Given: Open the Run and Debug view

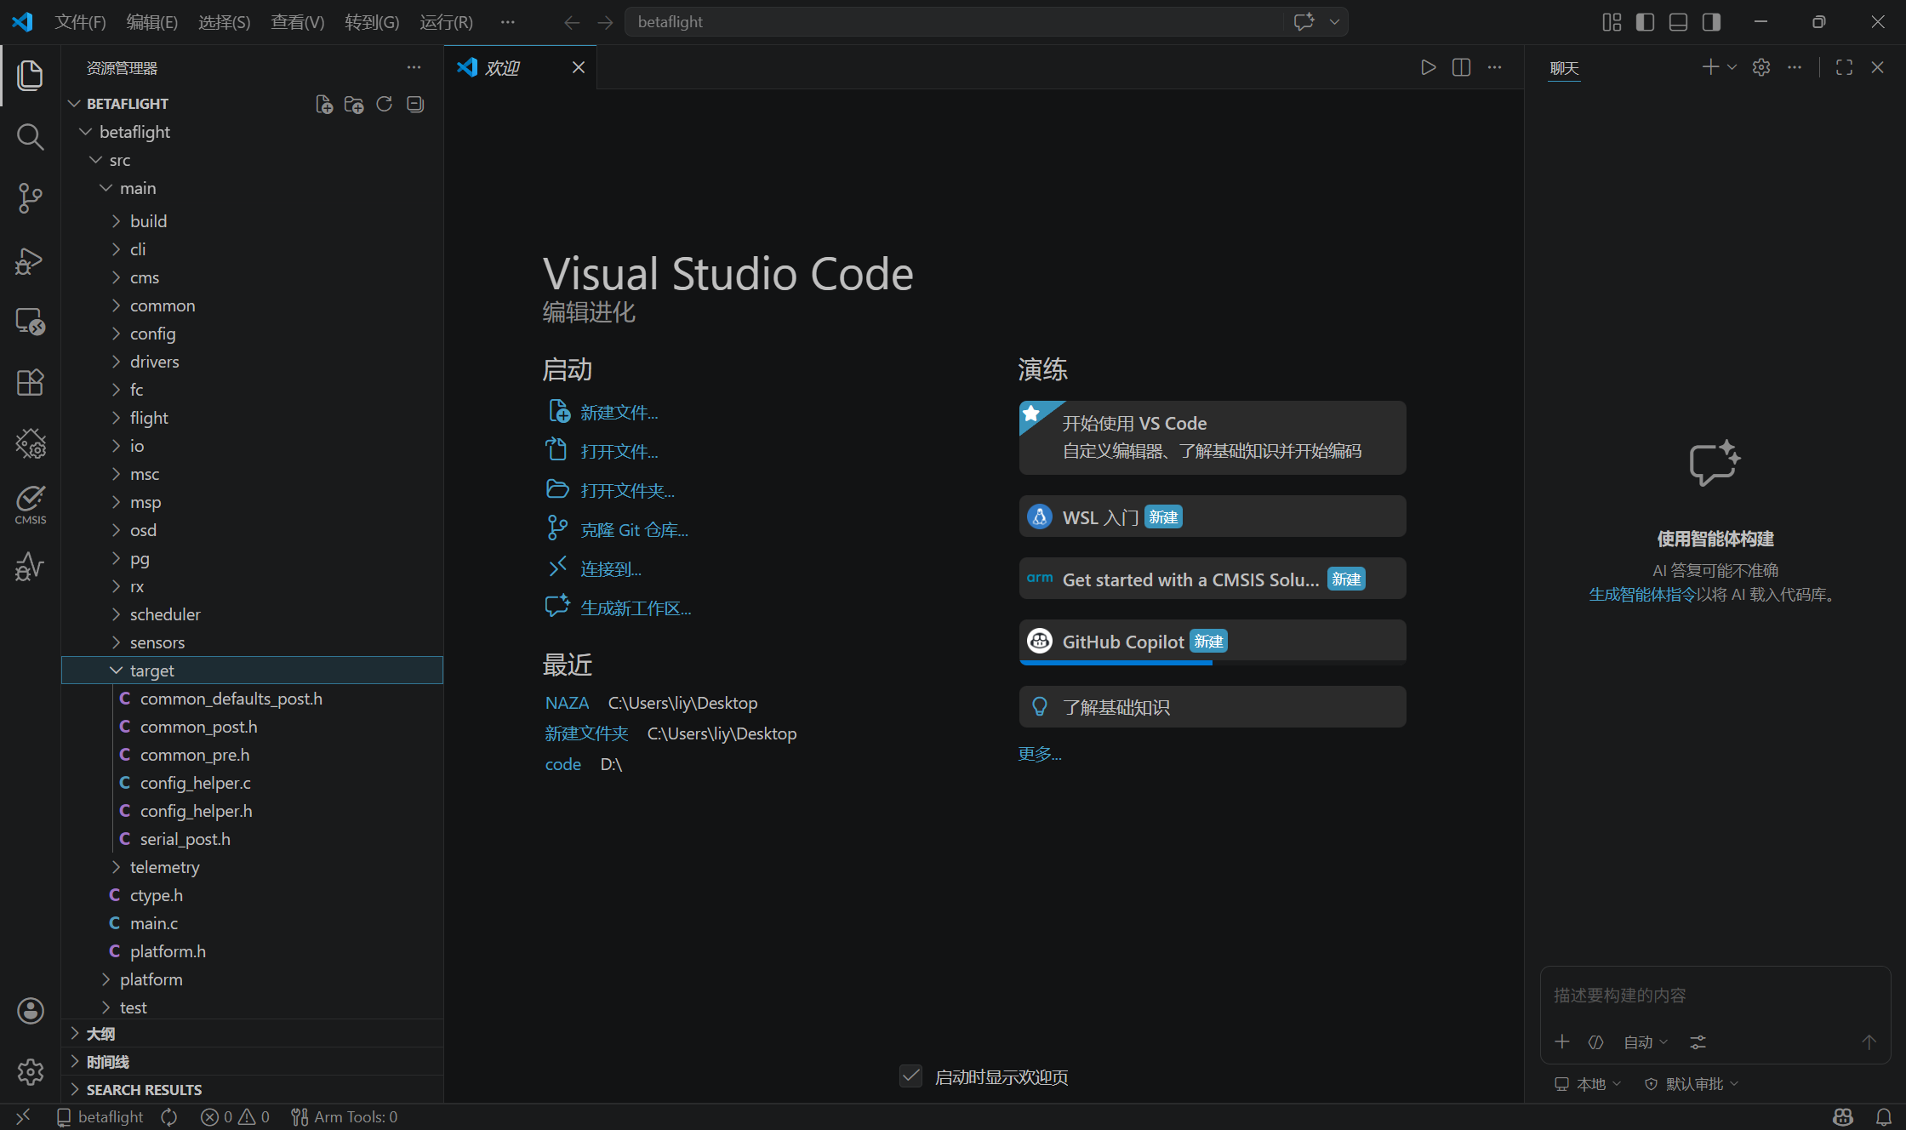Looking at the screenshot, I should pyautogui.click(x=31, y=260).
